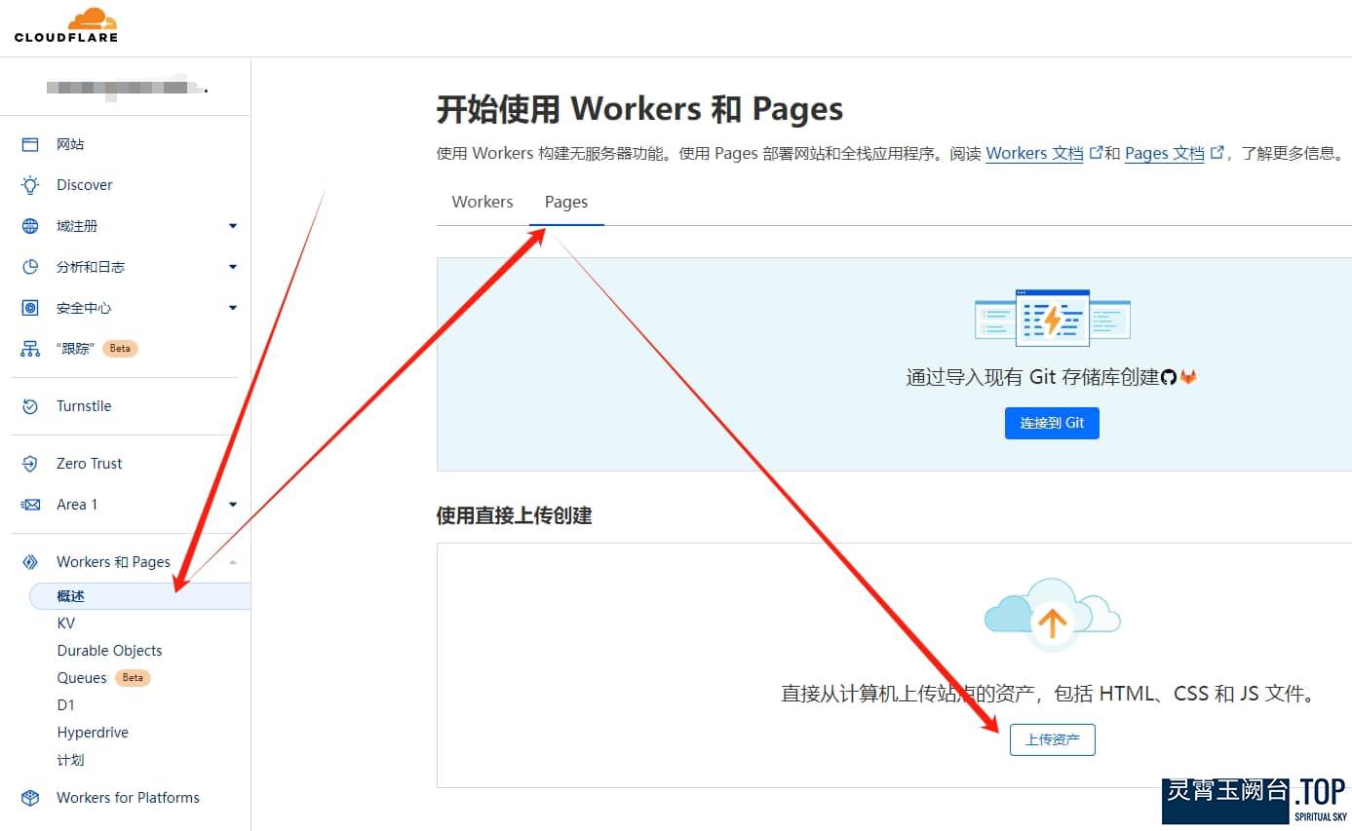This screenshot has width=1352, height=831.
Task: Click the 分析和日志 chart icon
Action: (x=30, y=267)
